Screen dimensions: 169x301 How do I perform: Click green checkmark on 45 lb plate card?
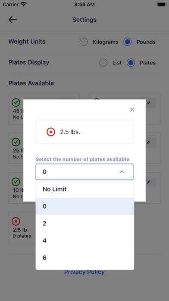point(16,102)
